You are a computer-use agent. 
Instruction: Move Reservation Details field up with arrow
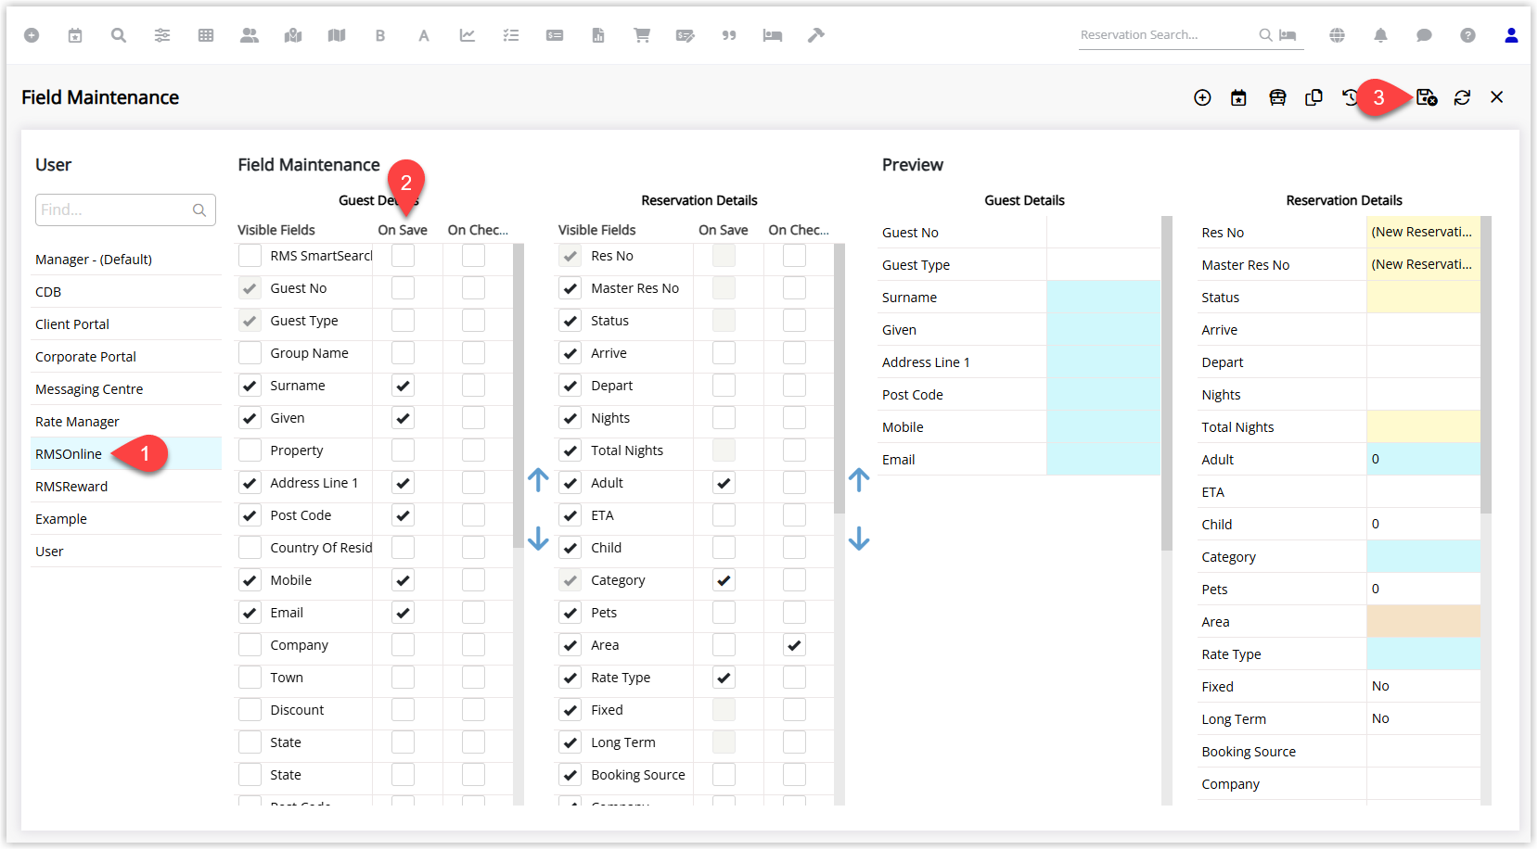(x=859, y=480)
